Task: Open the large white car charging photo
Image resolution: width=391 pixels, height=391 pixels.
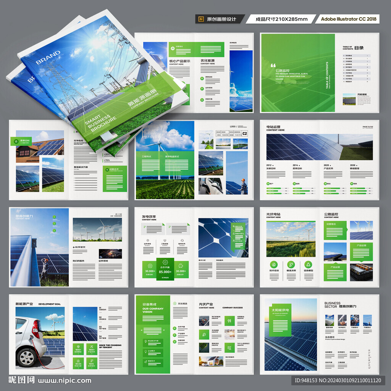Action: (40, 338)
